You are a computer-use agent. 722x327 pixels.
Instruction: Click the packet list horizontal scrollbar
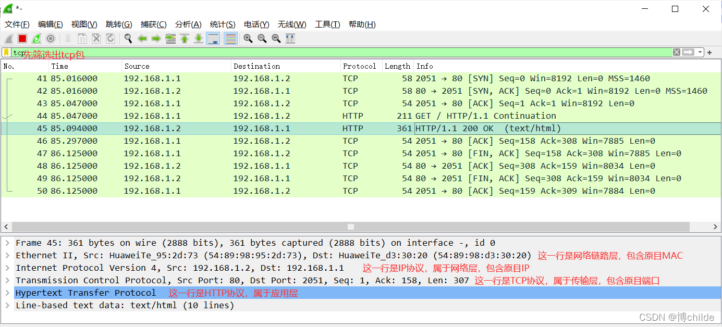tap(351, 227)
